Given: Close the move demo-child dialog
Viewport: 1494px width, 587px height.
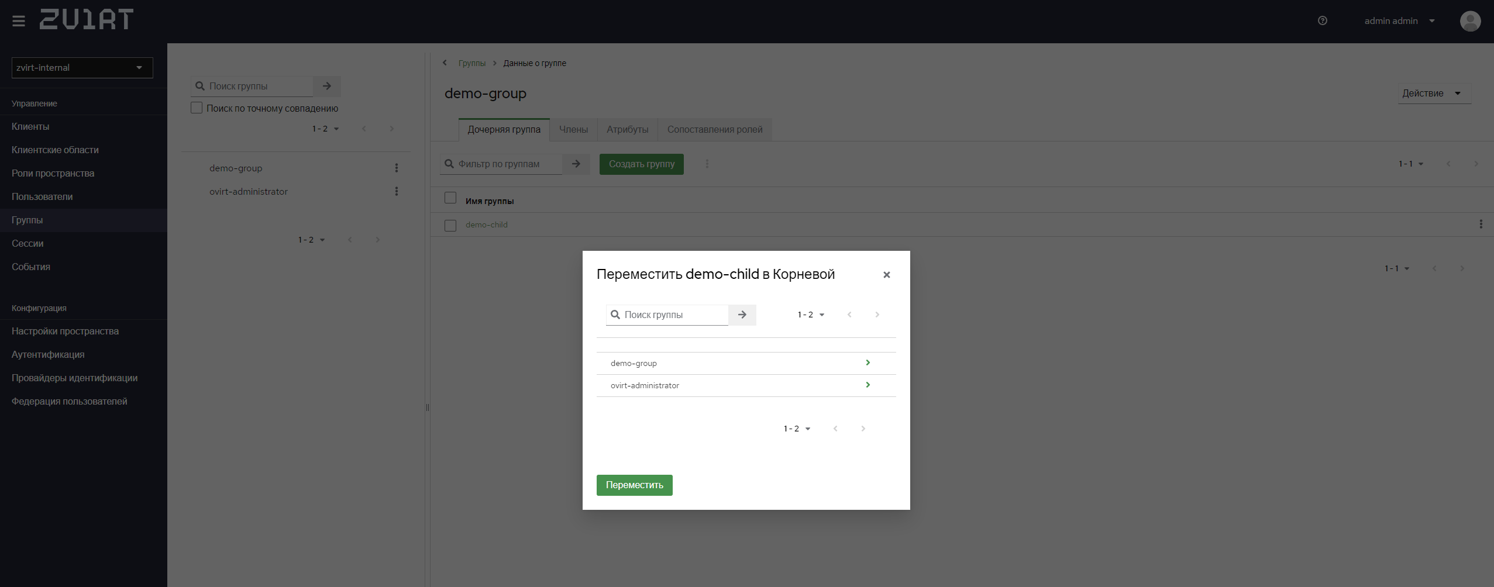Looking at the screenshot, I should coord(887,275).
